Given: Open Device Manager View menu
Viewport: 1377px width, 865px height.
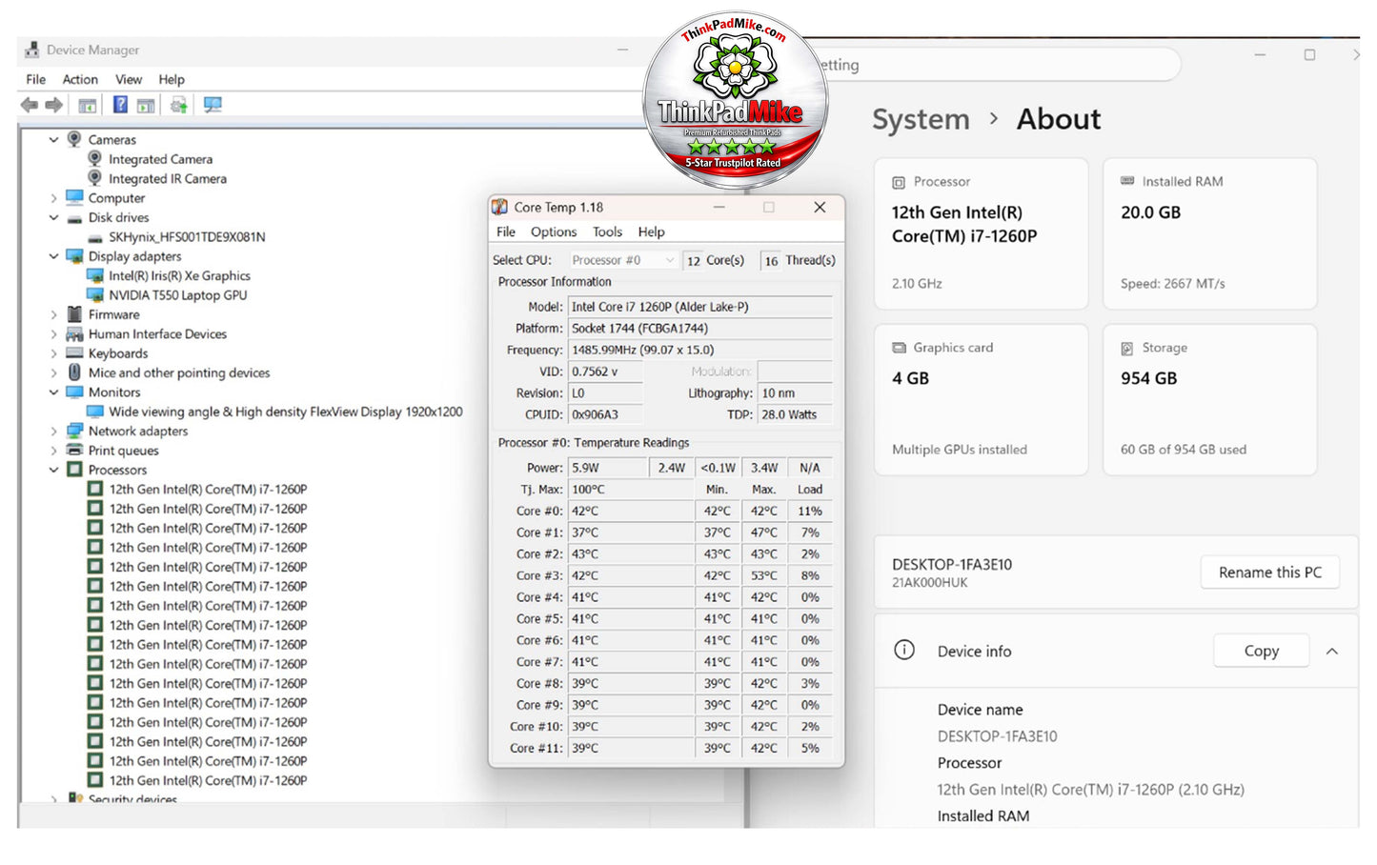Looking at the screenshot, I should tap(129, 79).
